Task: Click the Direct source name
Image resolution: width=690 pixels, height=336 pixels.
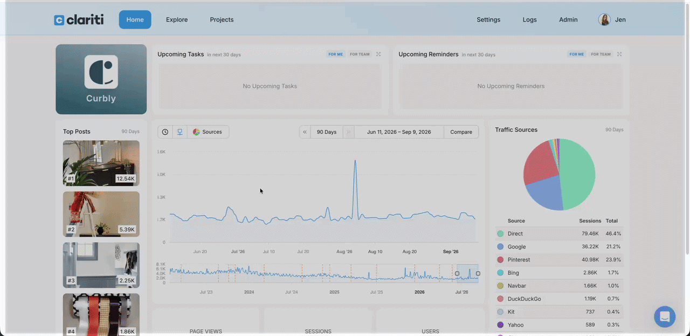Action: click(515, 234)
